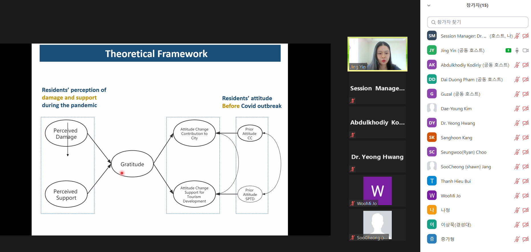This screenshot has height=252, width=531.
Task: Click Seungwoo(Ryan) Choo's muted mic icon
Action: click(x=517, y=152)
